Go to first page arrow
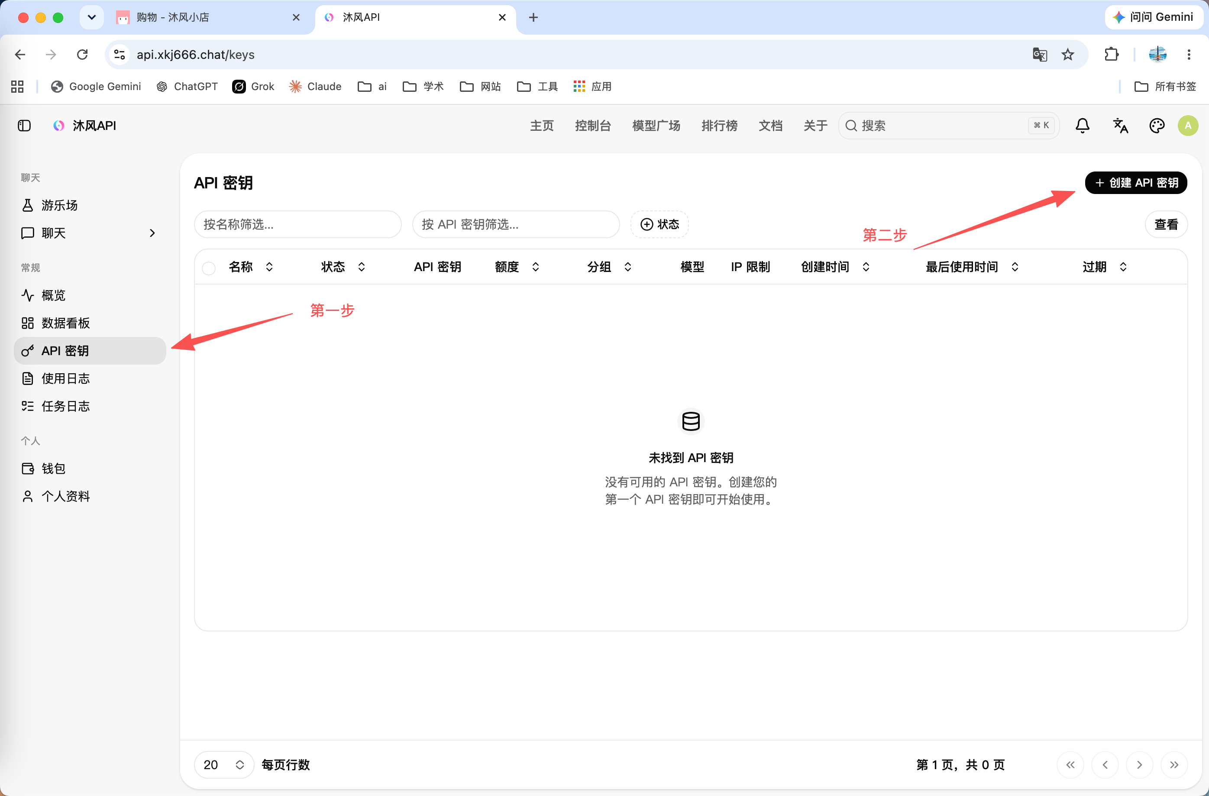The width and height of the screenshot is (1209, 796). pos(1070,764)
